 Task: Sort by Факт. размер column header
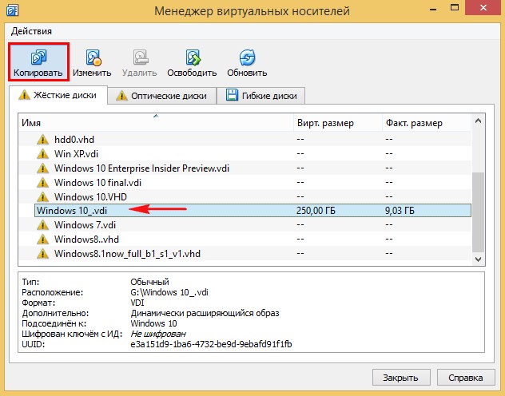427,123
